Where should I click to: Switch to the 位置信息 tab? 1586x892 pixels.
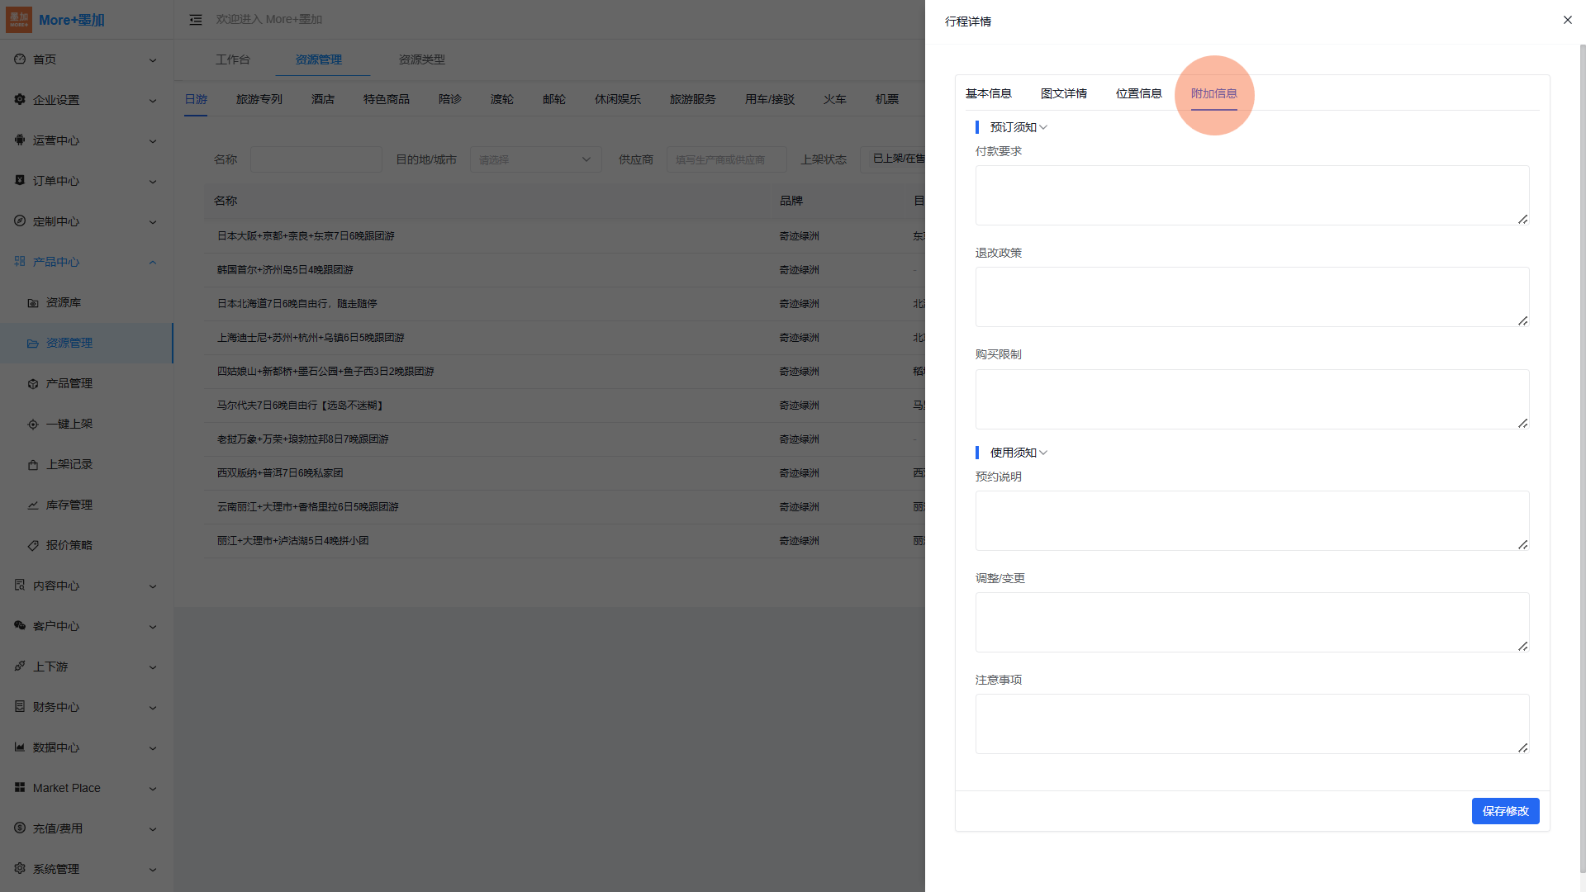1138,93
